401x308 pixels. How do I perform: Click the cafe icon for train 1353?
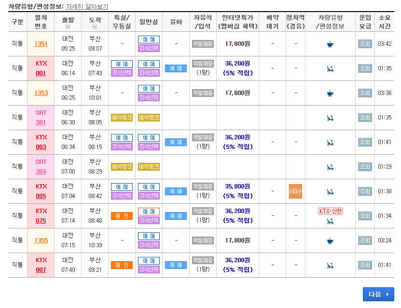(330, 94)
